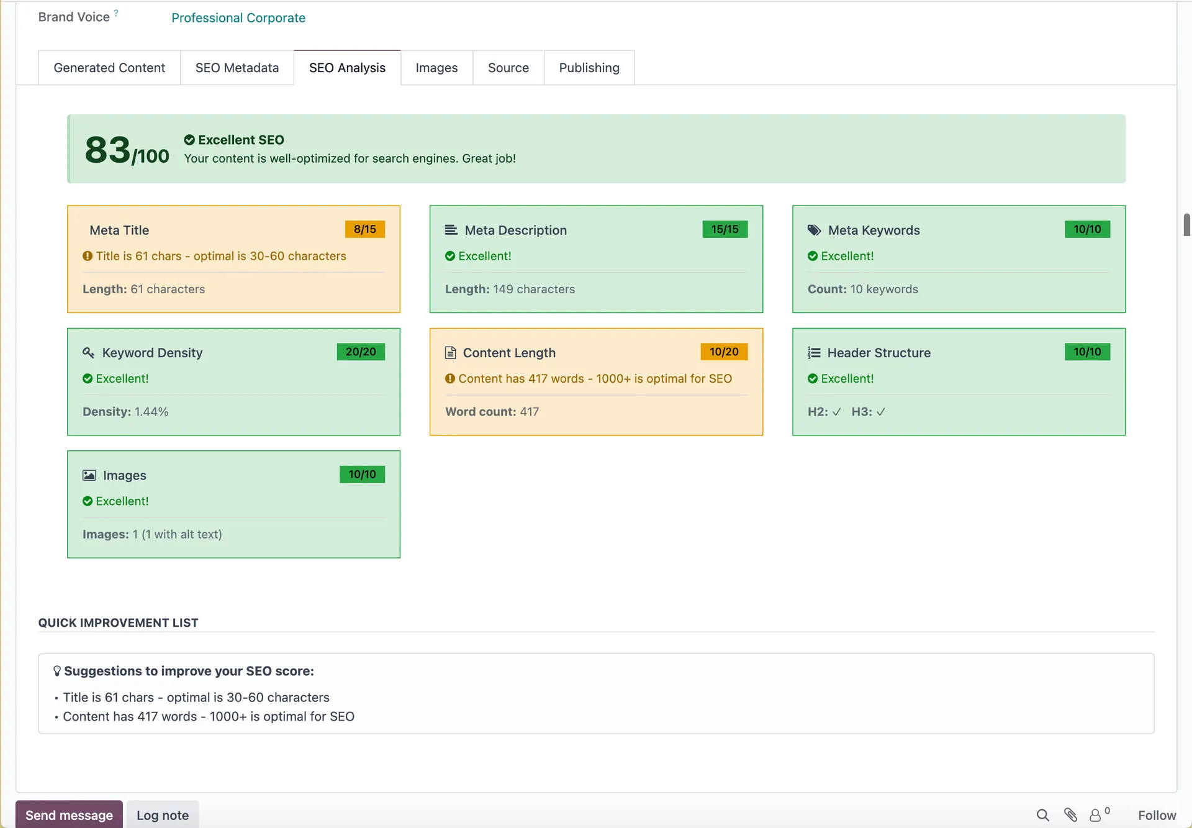Image resolution: width=1192 pixels, height=828 pixels.
Task: Click the Send message button
Action: point(69,815)
